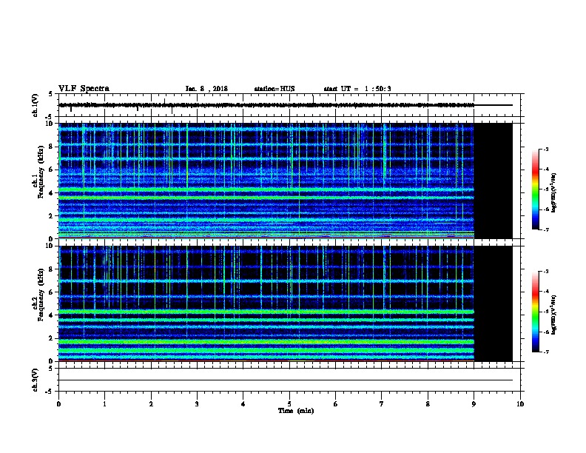The height and width of the screenshot is (453, 586).
Task: Click the ch.1 "Frequency (kHz)" axis label
Action: 41,172
